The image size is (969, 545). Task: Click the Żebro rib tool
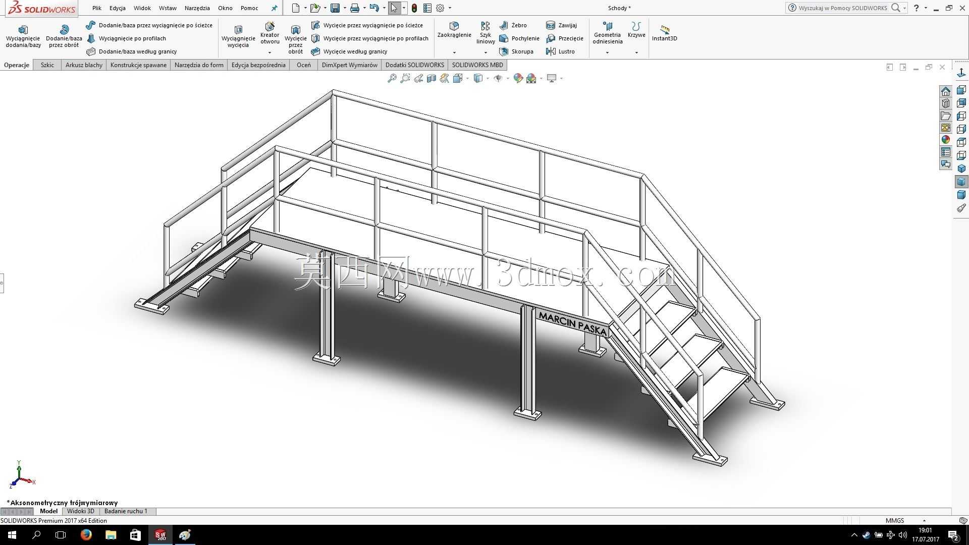tap(513, 25)
